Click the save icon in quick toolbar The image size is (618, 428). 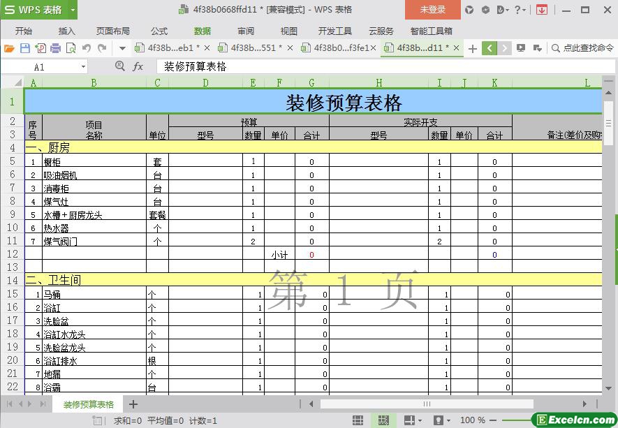point(24,48)
